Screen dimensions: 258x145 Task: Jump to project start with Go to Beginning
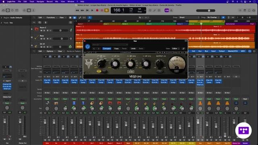click(87, 10)
